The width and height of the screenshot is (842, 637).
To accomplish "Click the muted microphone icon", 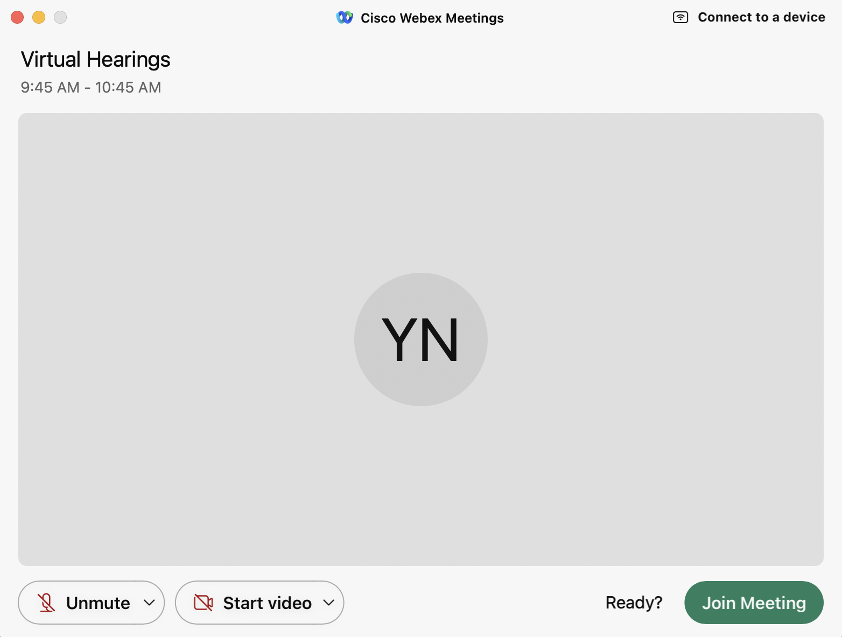I will pyautogui.click(x=46, y=603).
